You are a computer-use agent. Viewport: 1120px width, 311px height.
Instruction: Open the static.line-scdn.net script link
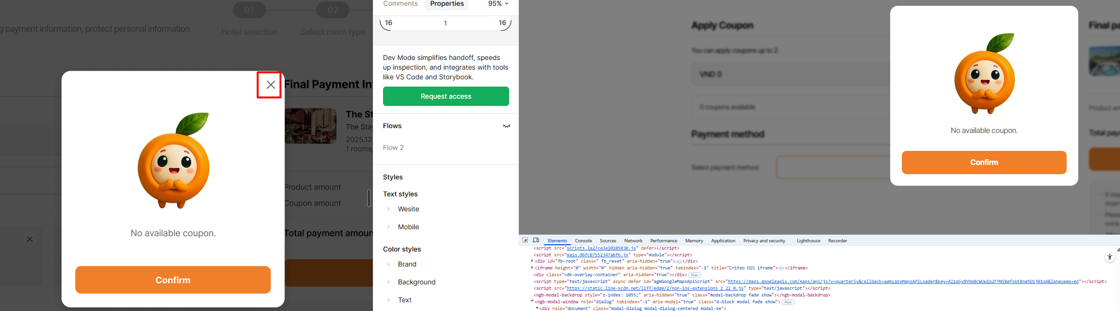(655, 288)
